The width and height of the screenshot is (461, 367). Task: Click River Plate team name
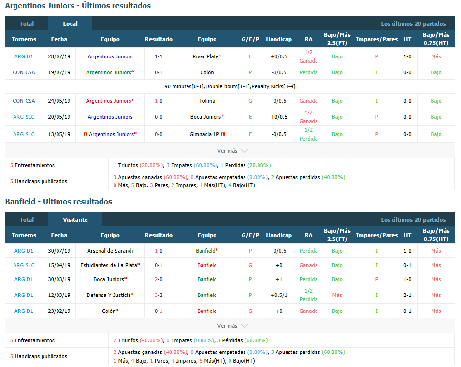[x=205, y=56]
